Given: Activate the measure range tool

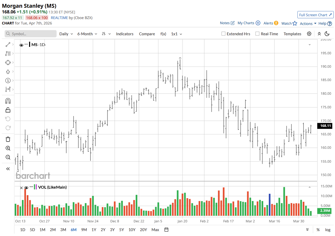Looking at the screenshot, I should (8, 89).
